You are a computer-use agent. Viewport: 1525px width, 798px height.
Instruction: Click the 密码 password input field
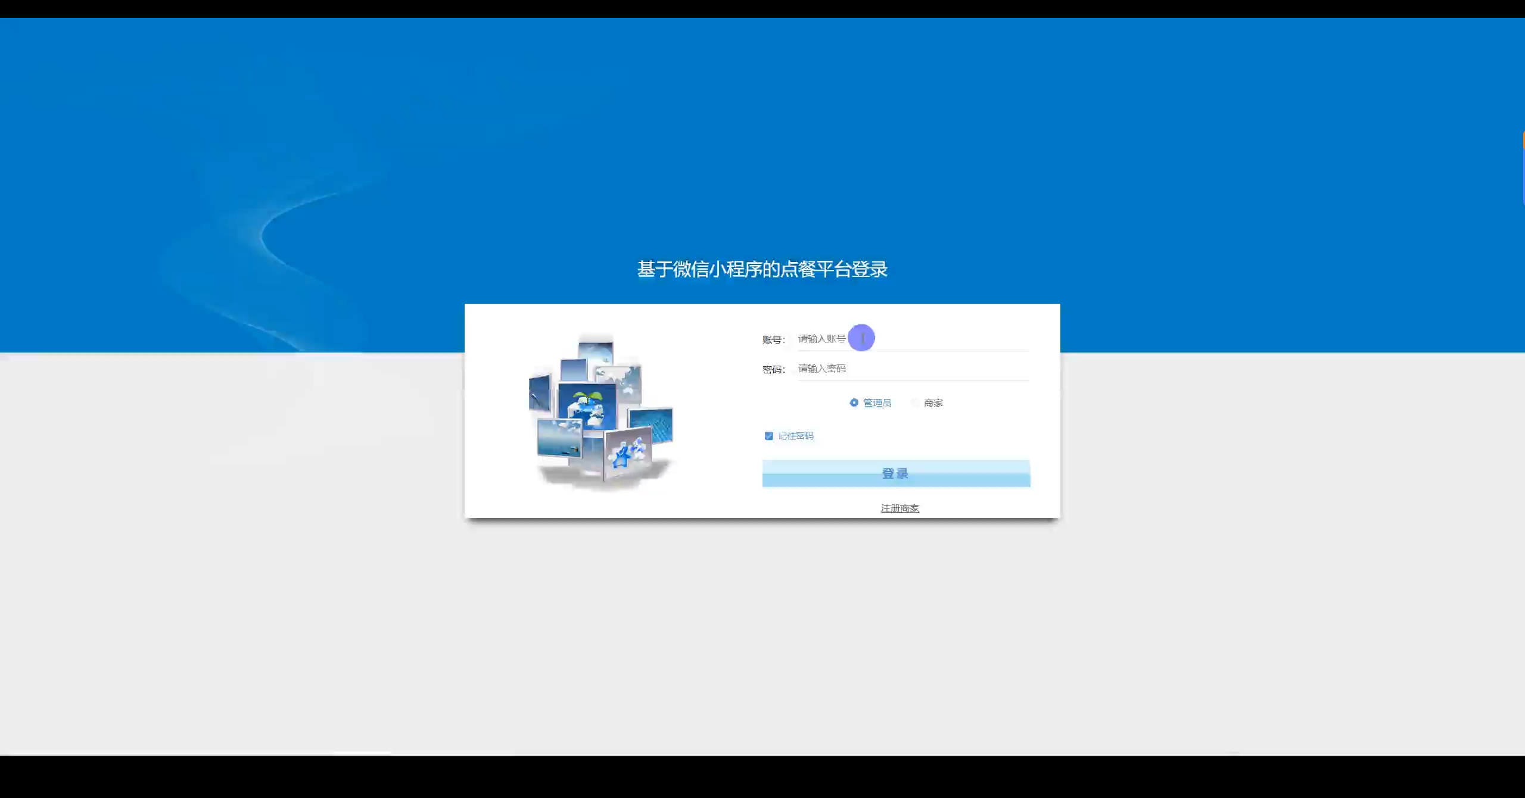[913, 369]
